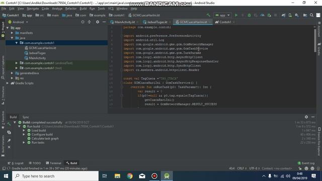Viewport: 322px width, 181px height.
Task: Open the AVD Manager icon
Action: (x=290, y=15)
